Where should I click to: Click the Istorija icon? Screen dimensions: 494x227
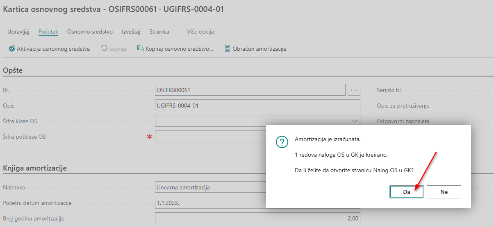point(104,49)
